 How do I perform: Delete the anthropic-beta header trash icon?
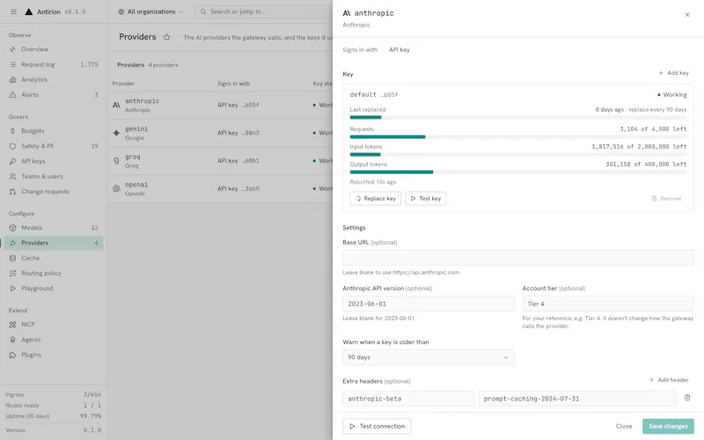click(687, 398)
